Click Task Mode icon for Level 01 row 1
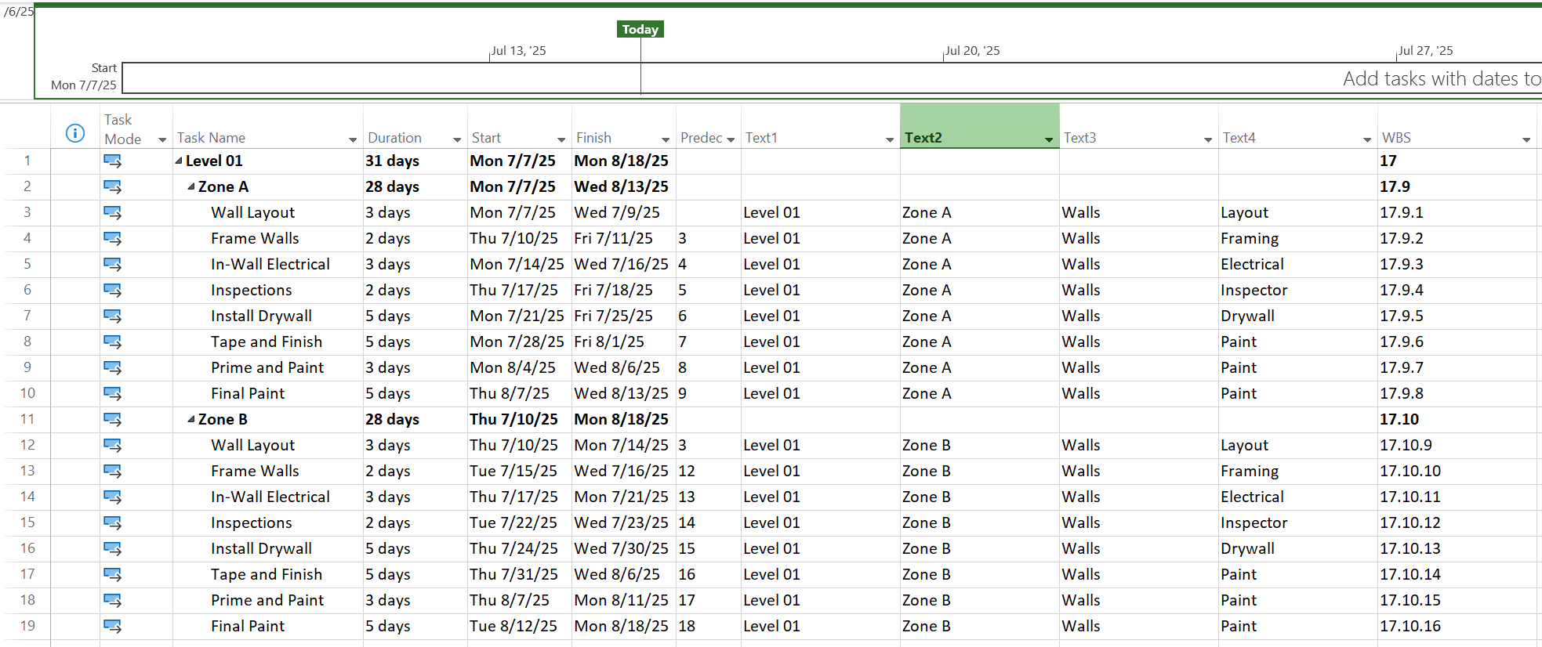 click(113, 161)
